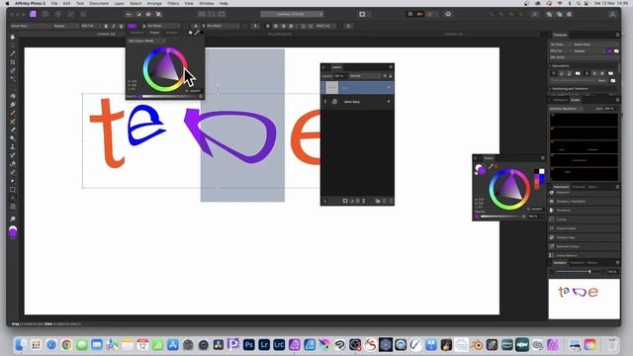The image size is (633, 356).
Task: Click the adjustments icon in Layers footer
Action: pyautogui.click(x=352, y=201)
